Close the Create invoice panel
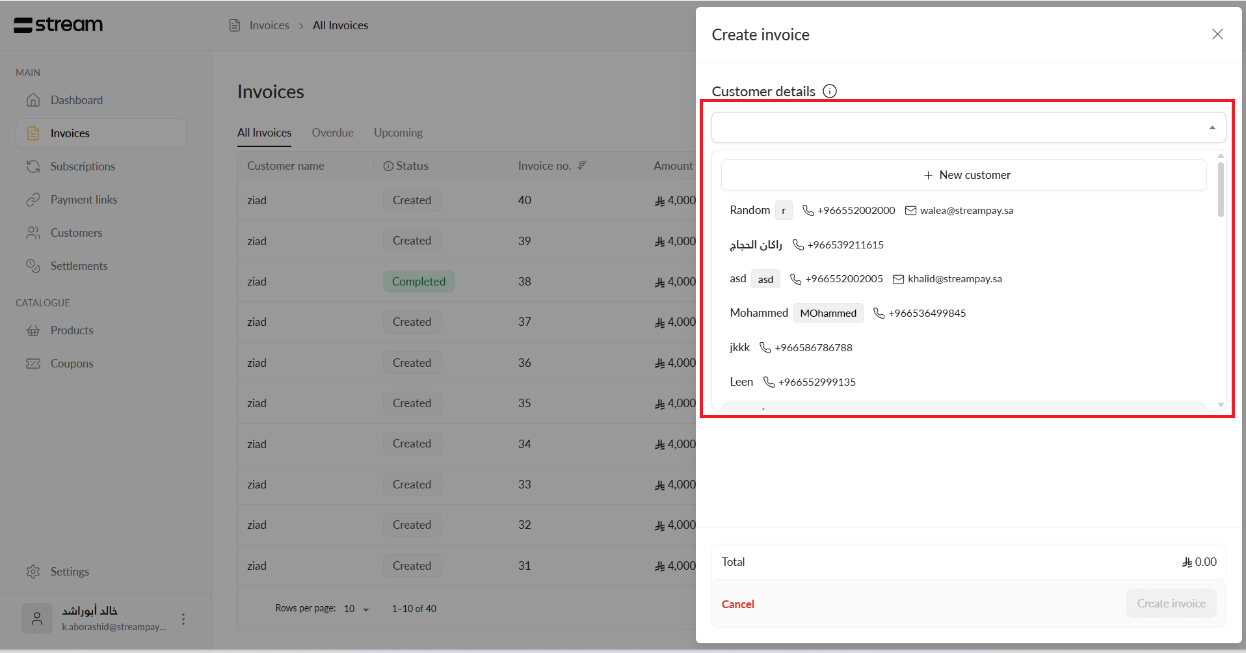The width and height of the screenshot is (1246, 653). tap(1217, 34)
